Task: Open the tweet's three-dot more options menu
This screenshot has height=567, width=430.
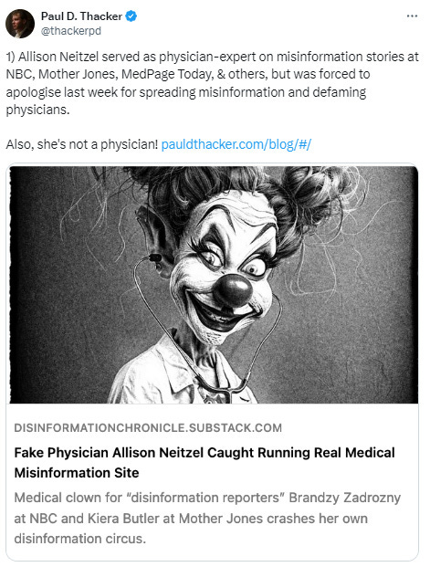Action: tap(412, 16)
